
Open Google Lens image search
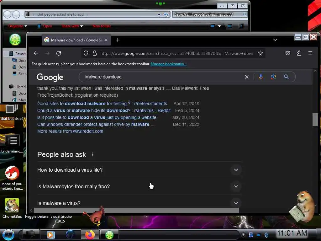[273, 77]
